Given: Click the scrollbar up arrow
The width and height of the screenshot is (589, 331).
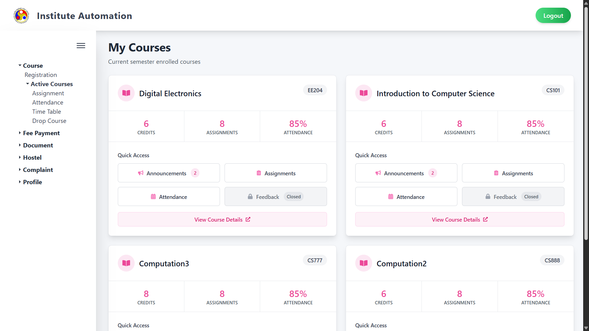Looking at the screenshot, I should coord(586,3).
